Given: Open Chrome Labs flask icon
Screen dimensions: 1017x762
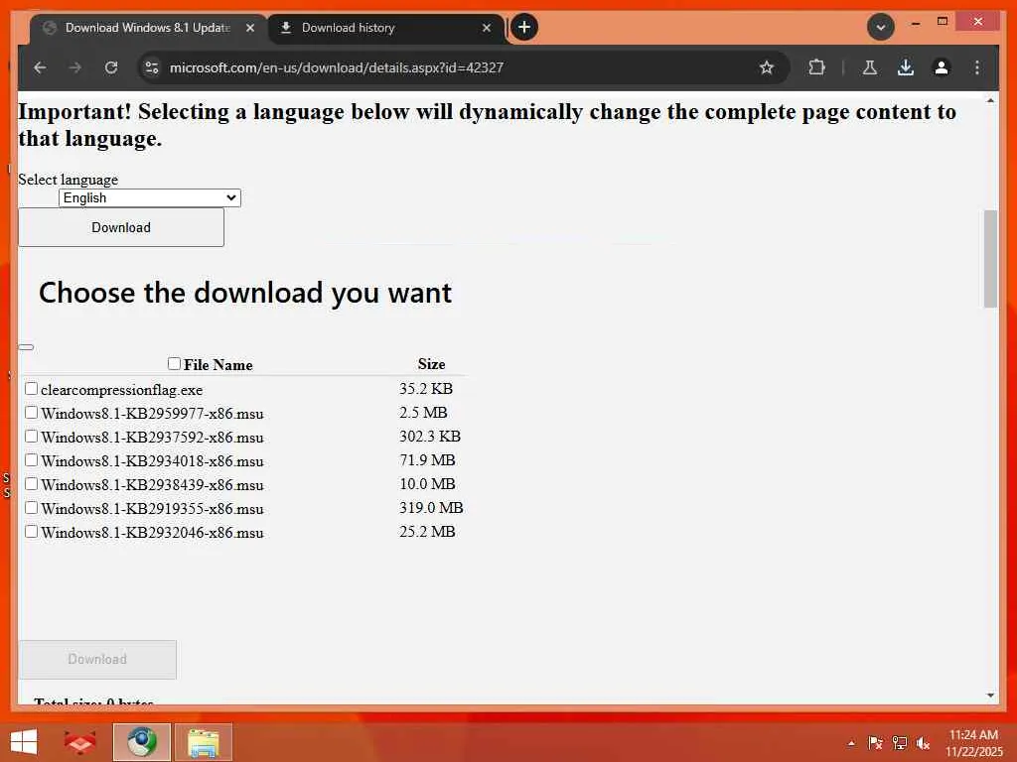Looking at the screenshot, I should point(870,67).
